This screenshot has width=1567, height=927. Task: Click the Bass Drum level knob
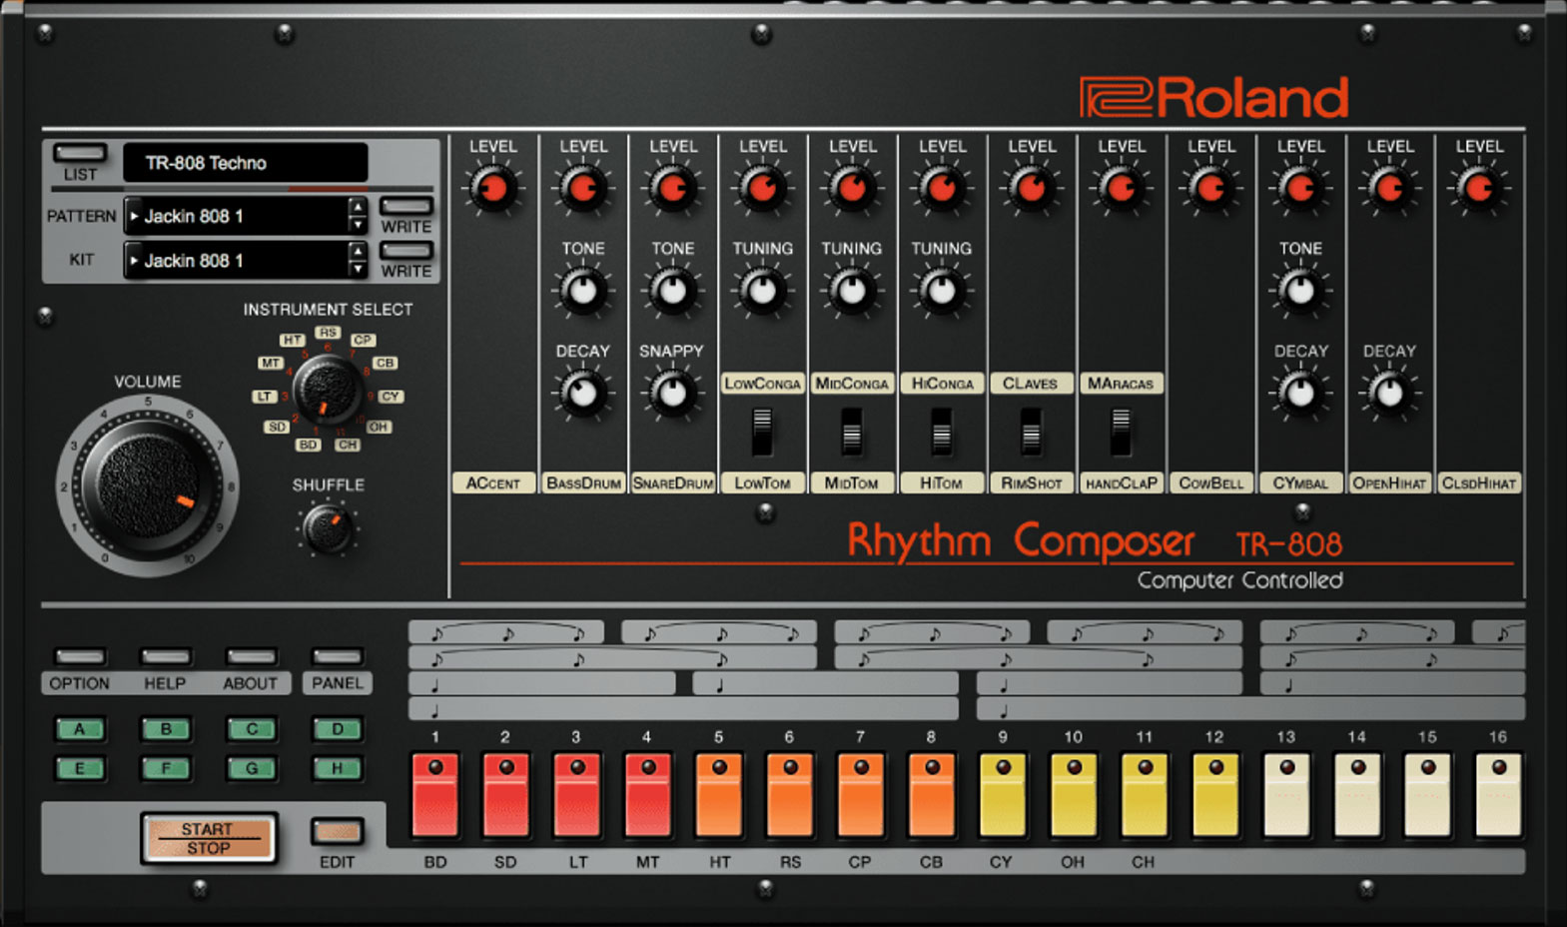coord(583,188)
